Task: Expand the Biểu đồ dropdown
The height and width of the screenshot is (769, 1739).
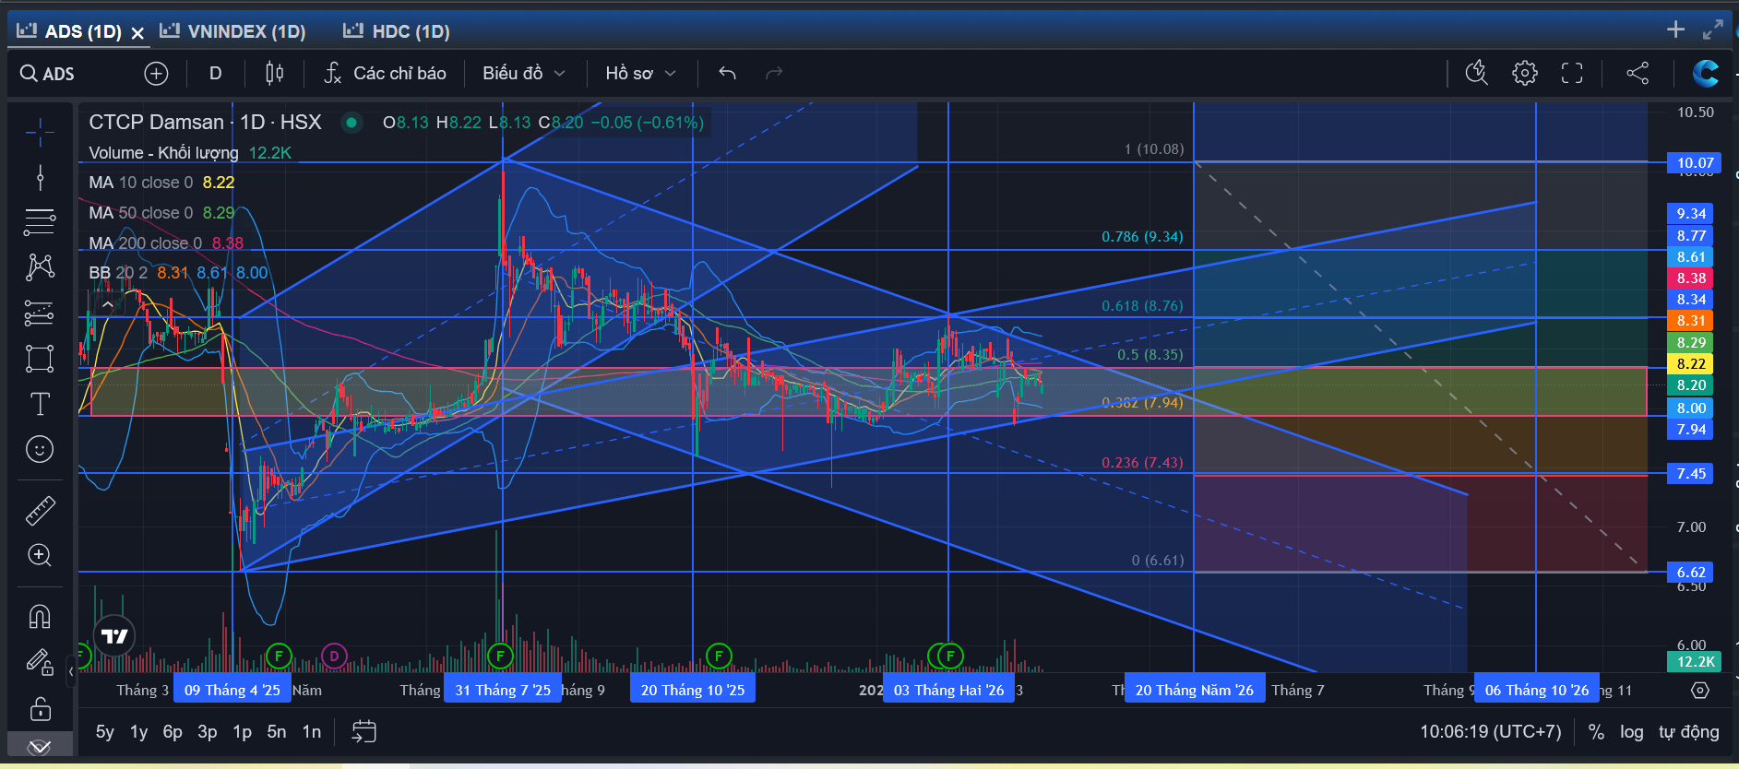Action: pos(523,74)
